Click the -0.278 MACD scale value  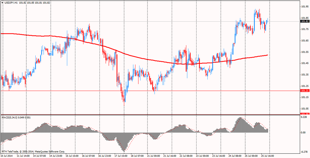[304, 152]
